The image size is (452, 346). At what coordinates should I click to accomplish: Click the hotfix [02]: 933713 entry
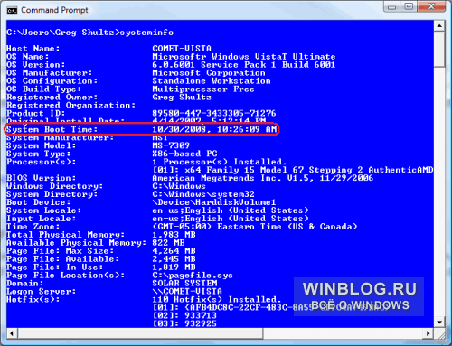coord(184,316)
